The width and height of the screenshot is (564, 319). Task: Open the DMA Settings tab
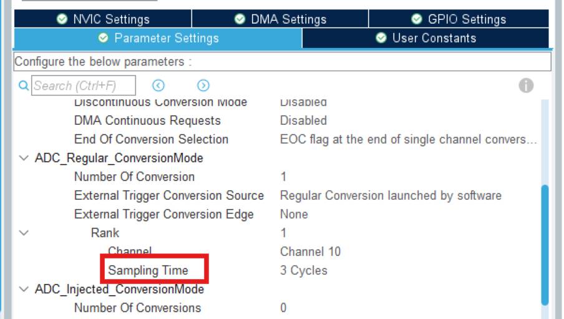point(280,19)
